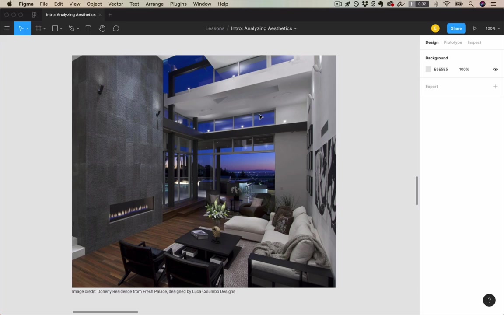Open the Figma home tab icon
This screenshot has height=315, width=504.
pos(34,15)
